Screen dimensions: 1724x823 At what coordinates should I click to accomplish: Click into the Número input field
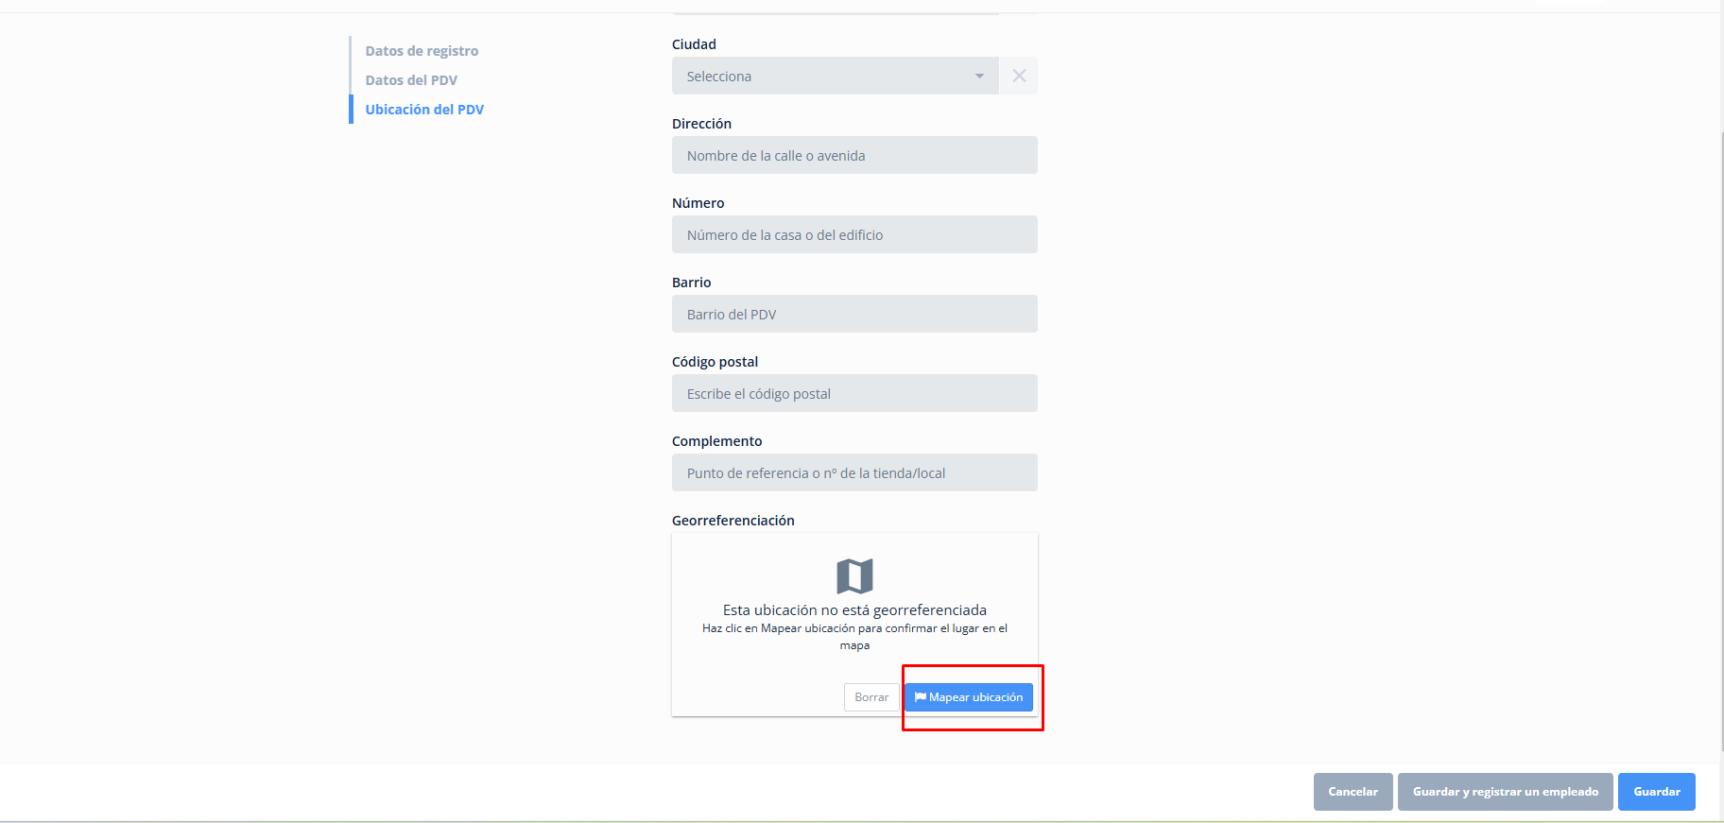click(854, 234)
